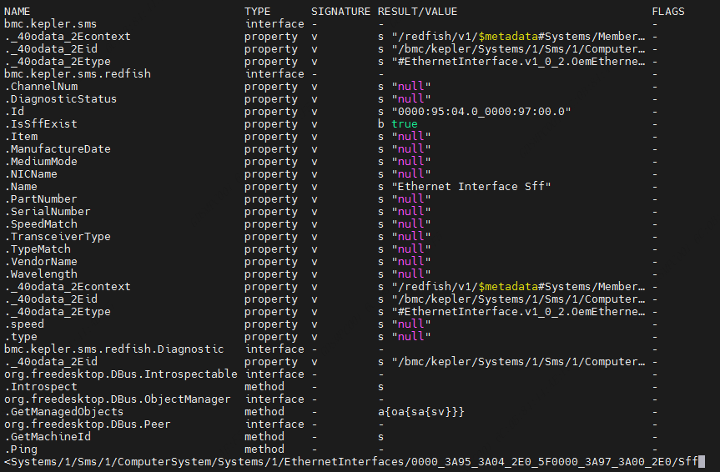The height and width of the screenshot is (472, 720).
Task: Click the .IsSffExist property name
Action: point(41,124)
